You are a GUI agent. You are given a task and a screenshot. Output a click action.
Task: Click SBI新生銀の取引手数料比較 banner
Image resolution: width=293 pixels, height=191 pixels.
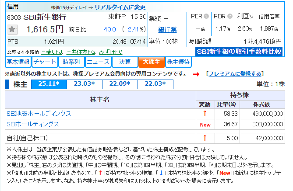pos(239,52)
